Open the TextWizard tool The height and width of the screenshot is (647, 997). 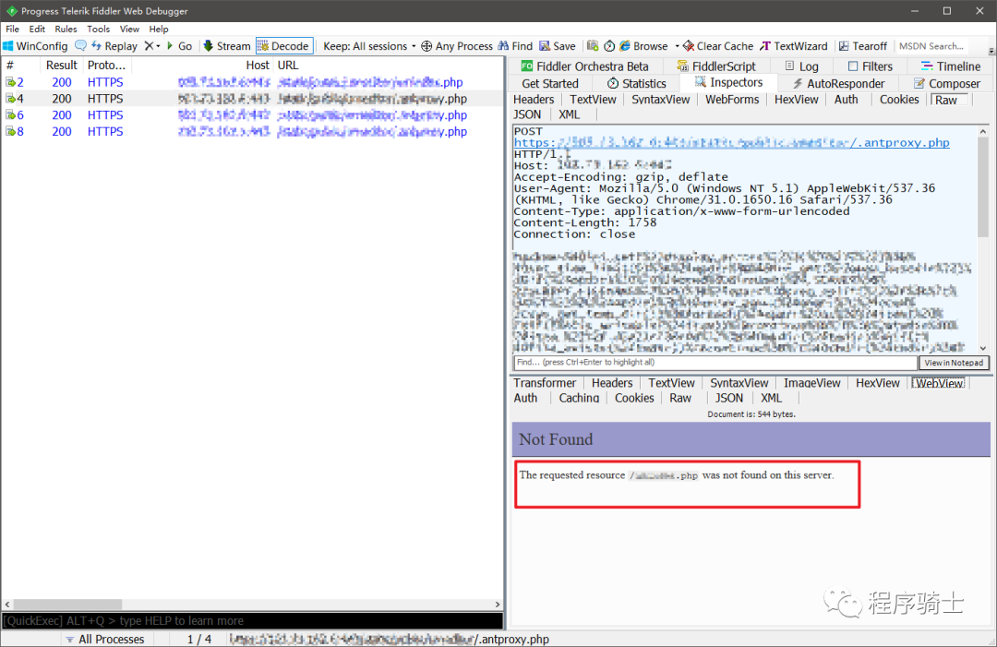(794, 46)
